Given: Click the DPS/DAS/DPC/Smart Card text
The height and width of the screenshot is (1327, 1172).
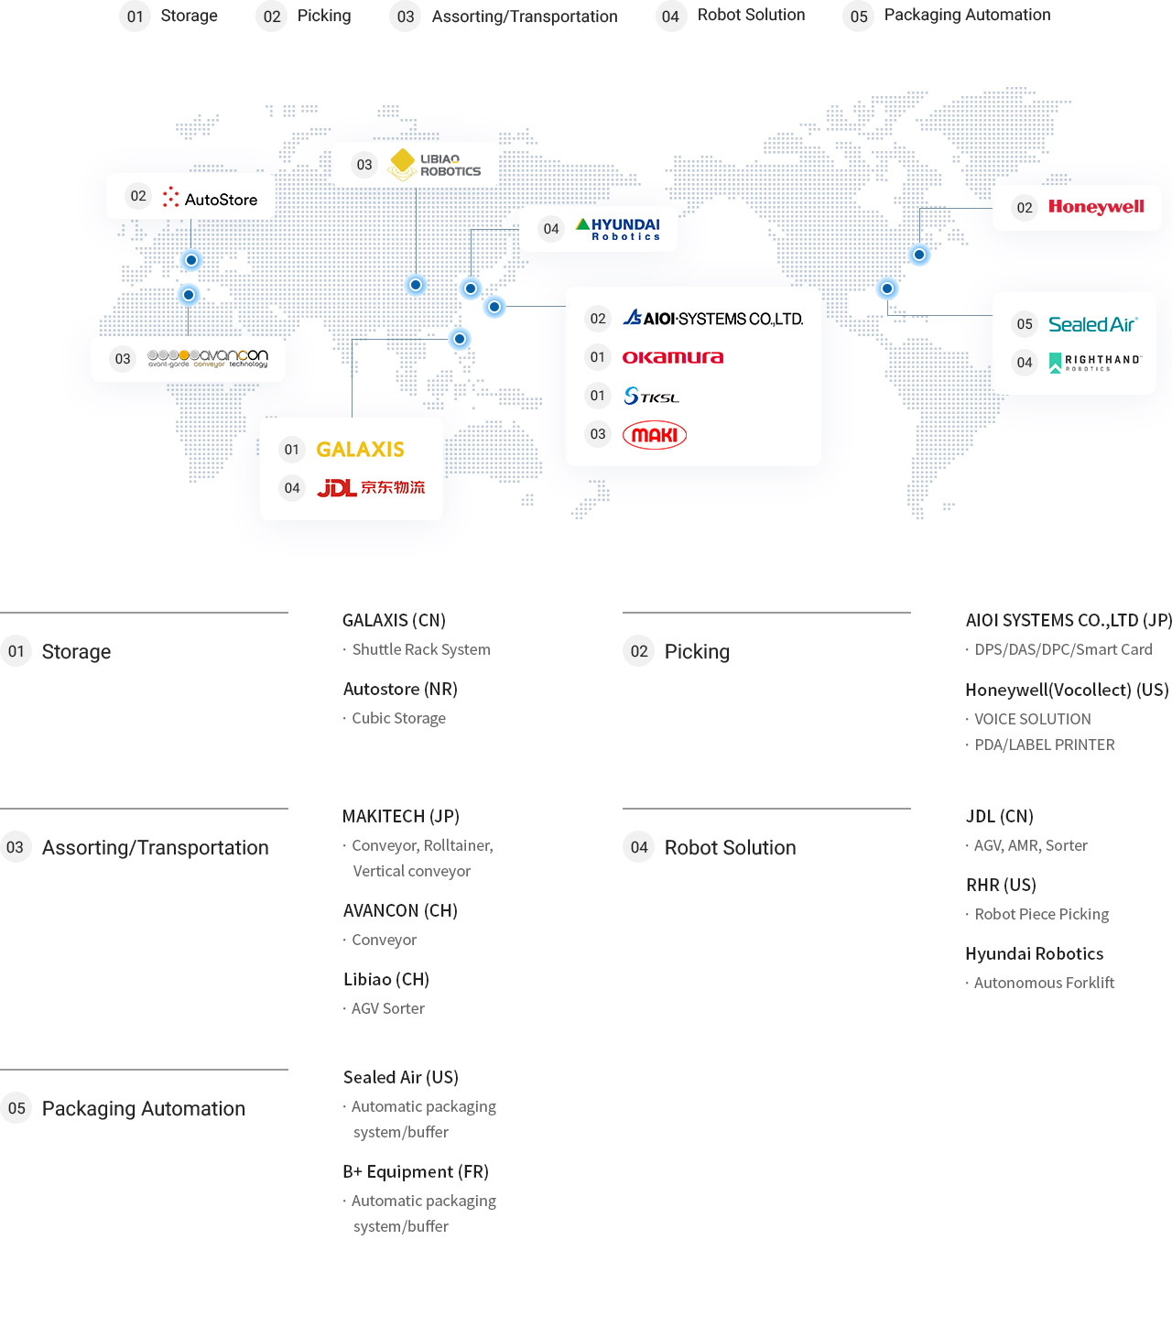Looking at the screenshot, I should [1063, 649].
